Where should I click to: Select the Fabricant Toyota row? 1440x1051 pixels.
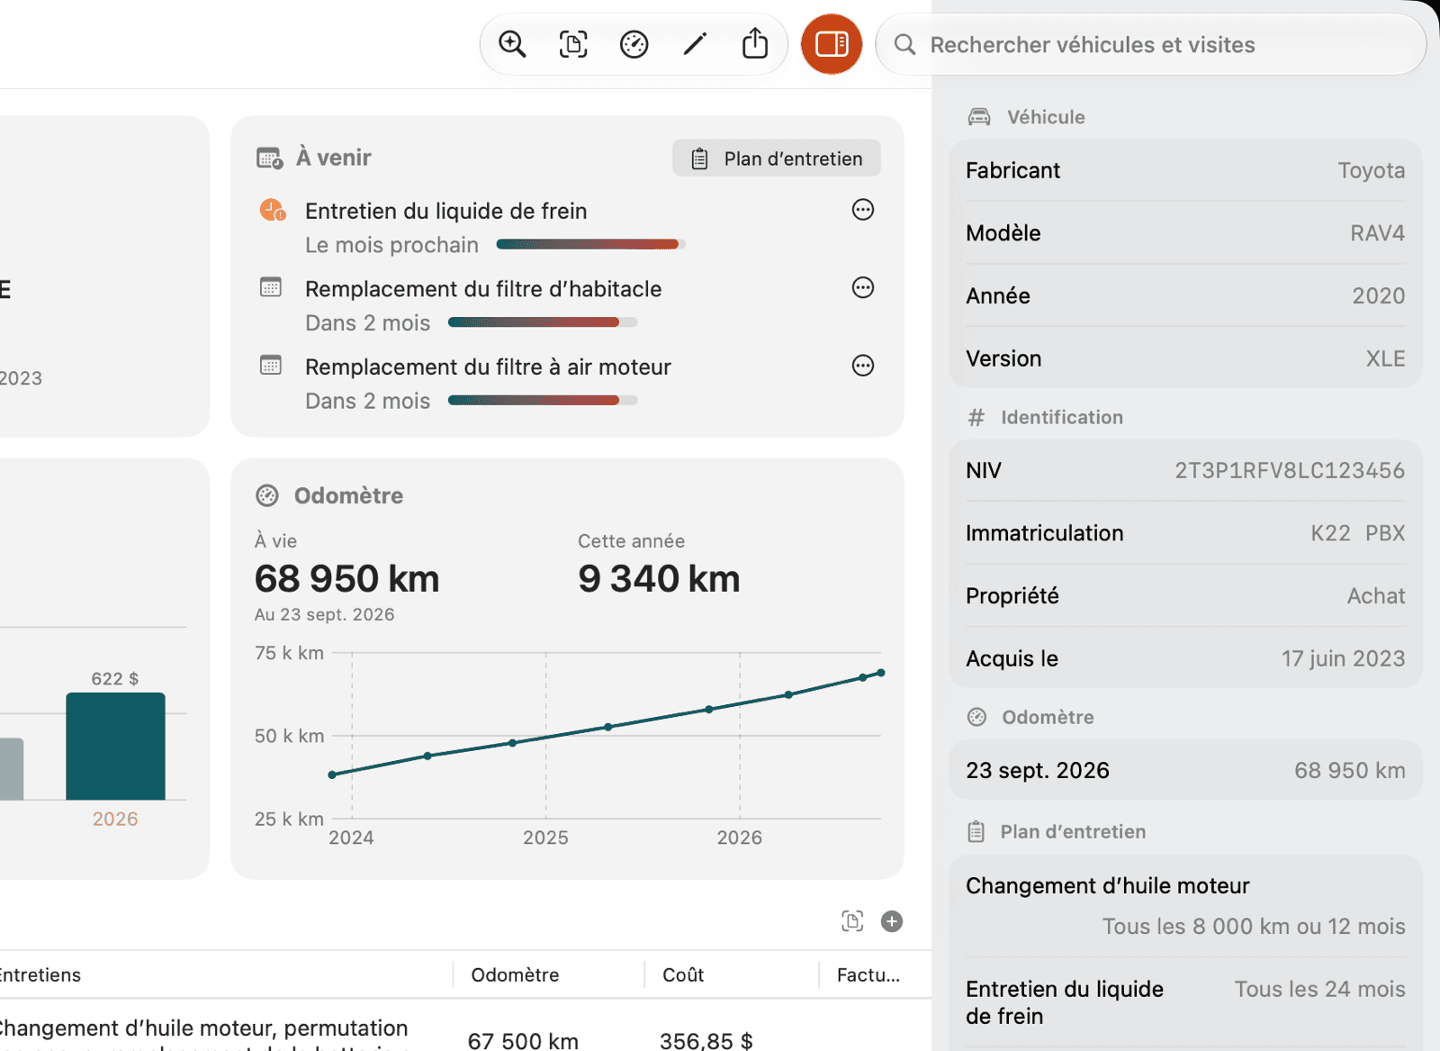tap(1185, 170)
